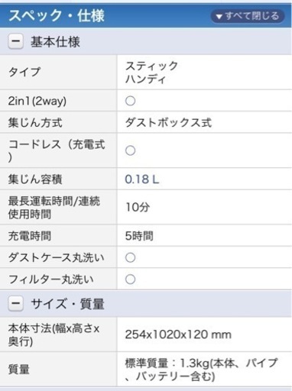This screenshot has width=292, height=391.
Task: Click the 10分 run time value
Action: [138, 207]
